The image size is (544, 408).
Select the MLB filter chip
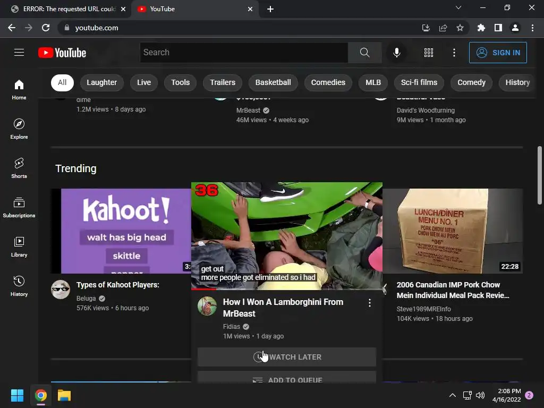point(373,82)
